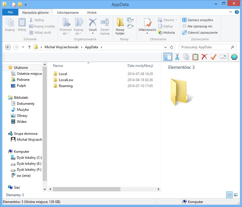This screenshot has width=242, height=207.
Task: Click the clipboard paste toolbar icon
Action: click(195, 57)
